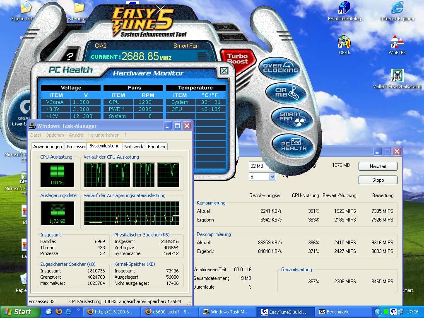Switch to the Benutzer tab
The image size is (424, 318).
click(x=157, y=146)
